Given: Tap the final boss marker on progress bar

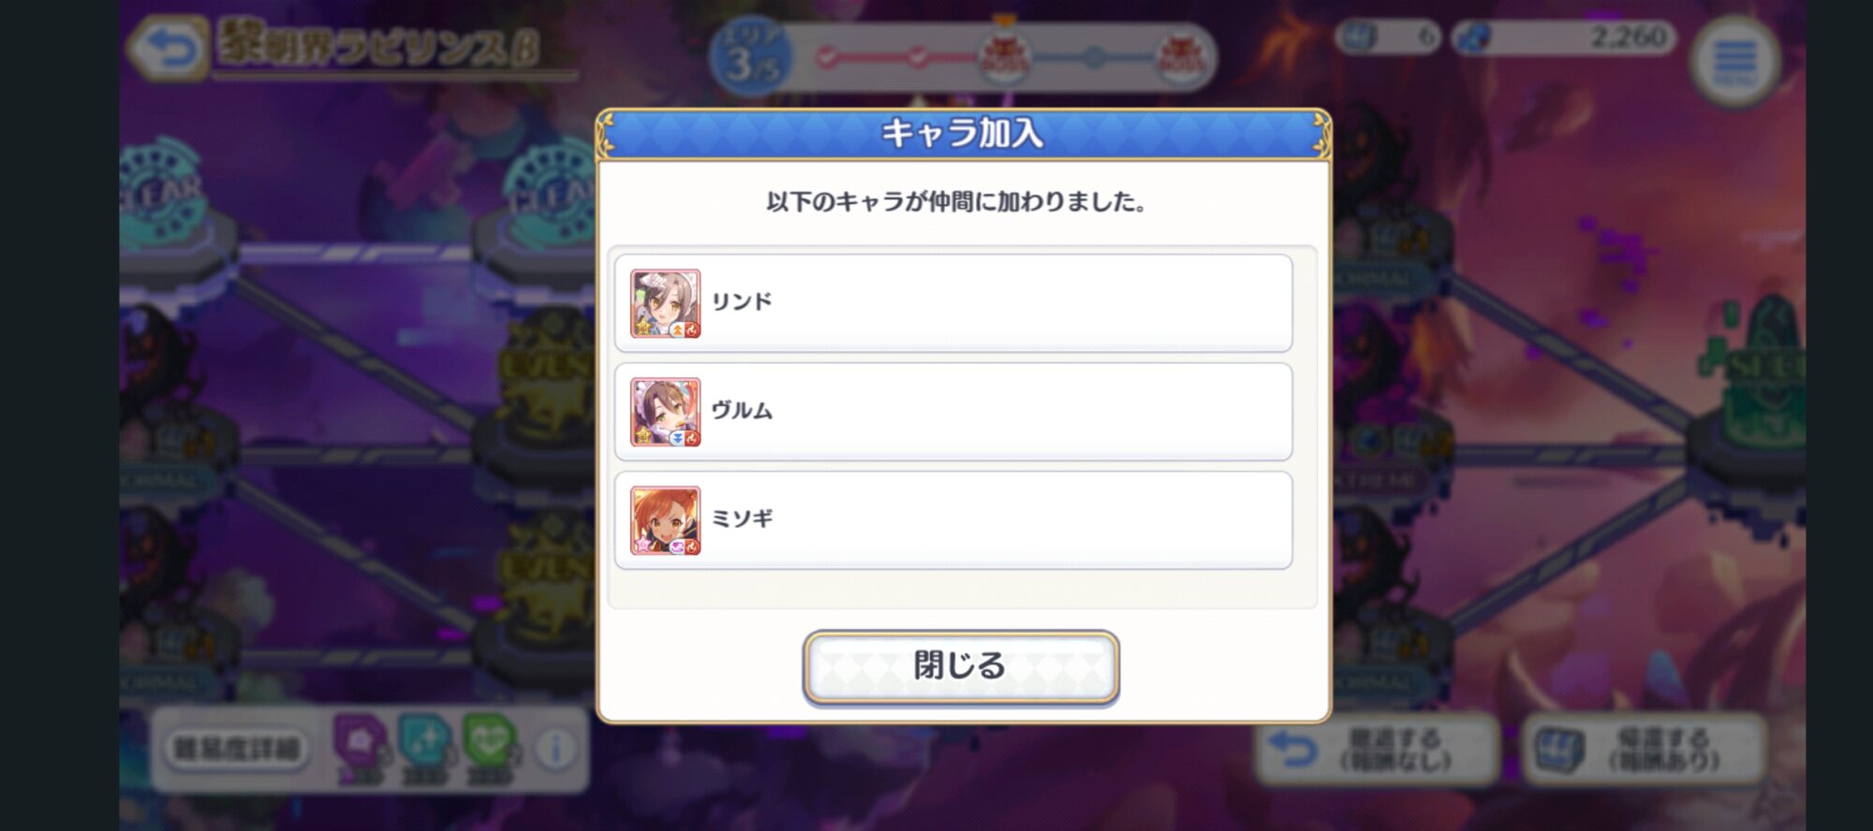Looking at the screenshot, I should pos(1182,56).
